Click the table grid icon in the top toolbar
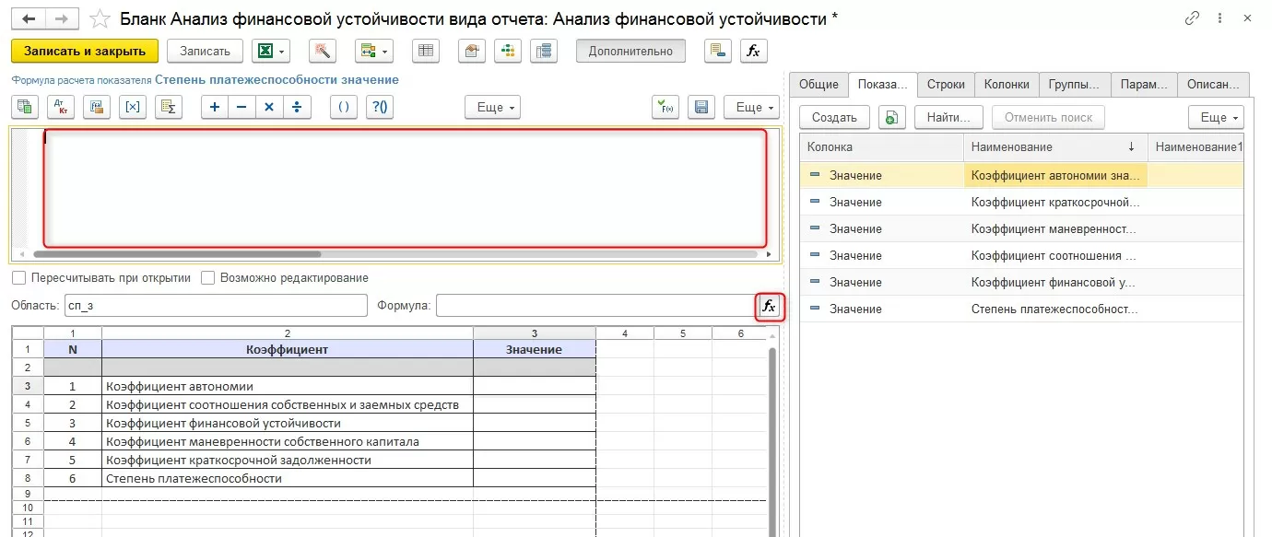 point(425,51)
